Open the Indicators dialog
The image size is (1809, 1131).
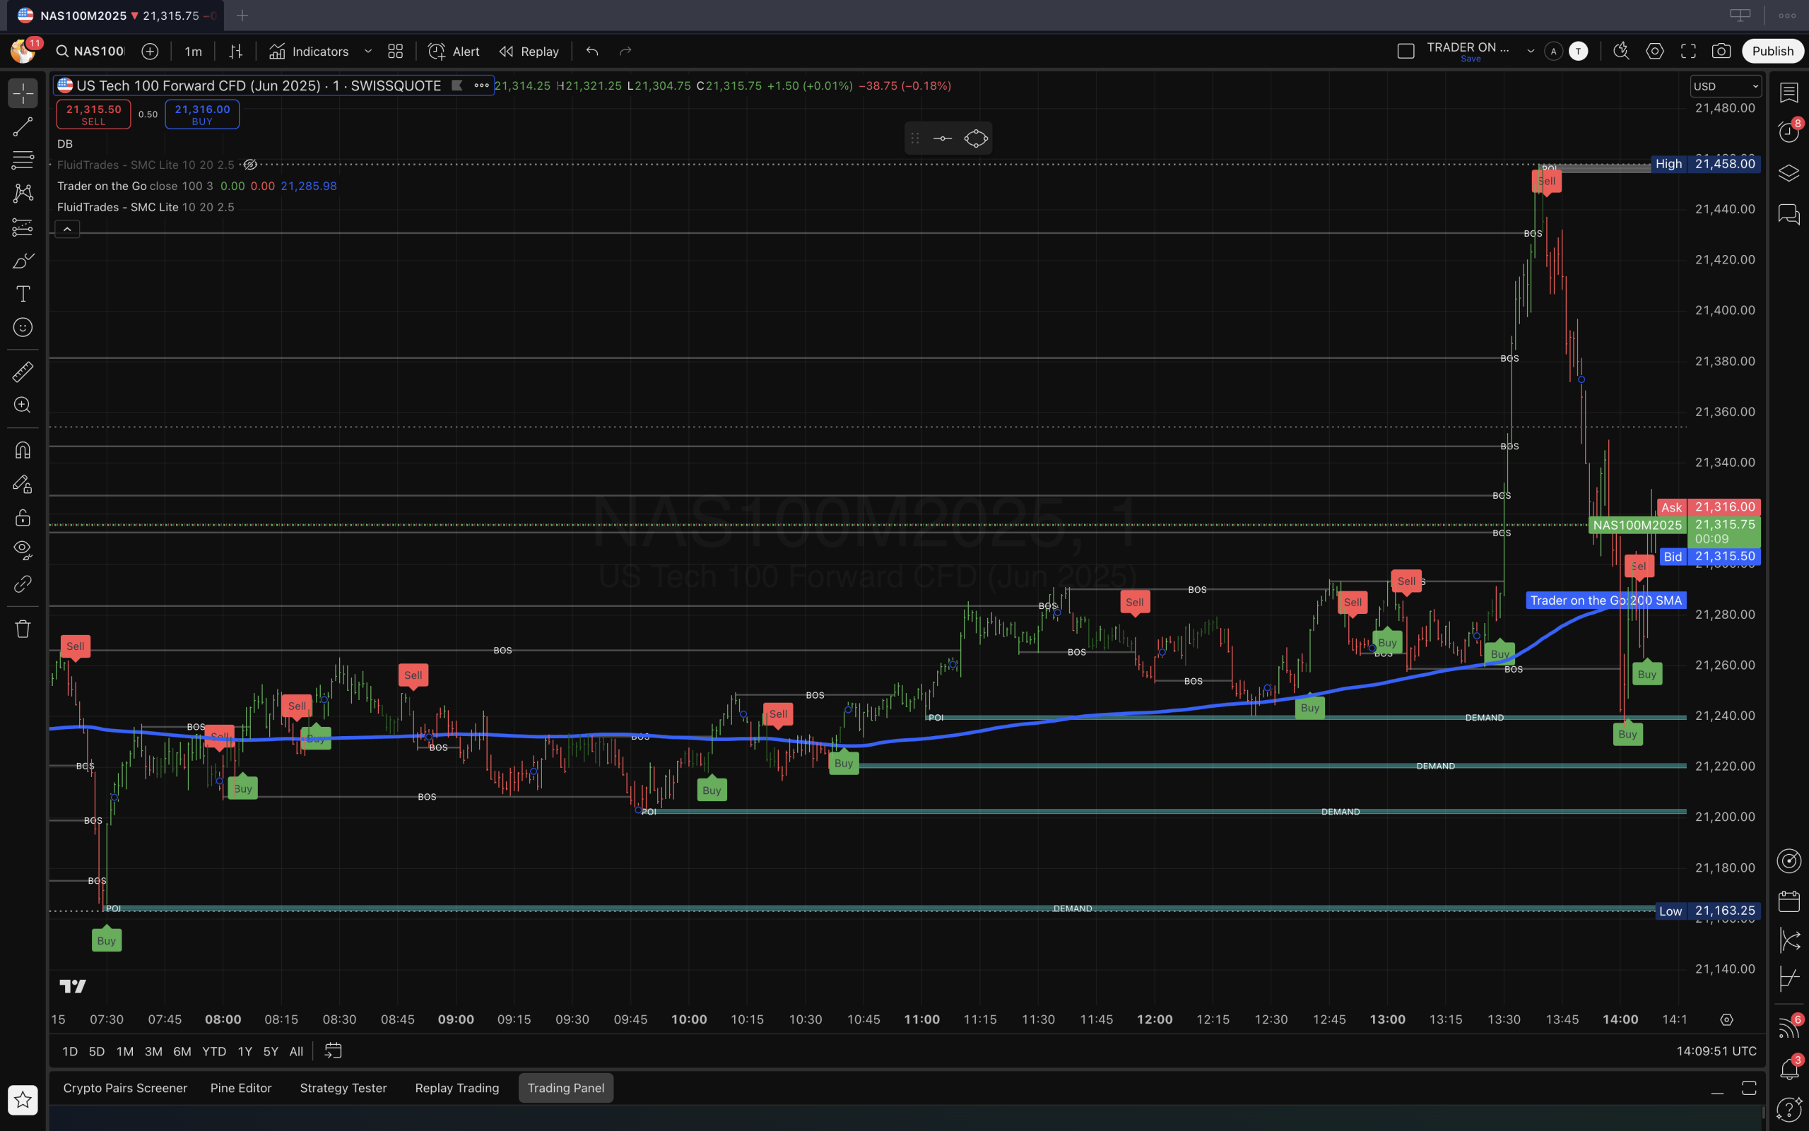[309, 51]
